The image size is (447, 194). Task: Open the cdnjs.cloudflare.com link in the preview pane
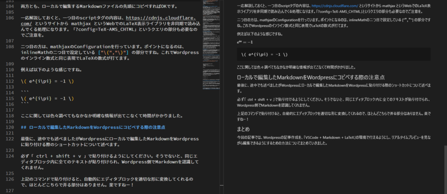coord(334,6)
